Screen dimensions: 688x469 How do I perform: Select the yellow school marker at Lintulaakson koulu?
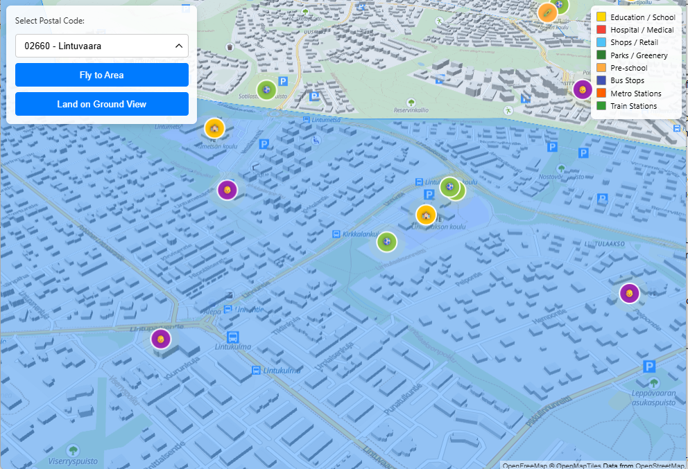click(x=426, y=215)
